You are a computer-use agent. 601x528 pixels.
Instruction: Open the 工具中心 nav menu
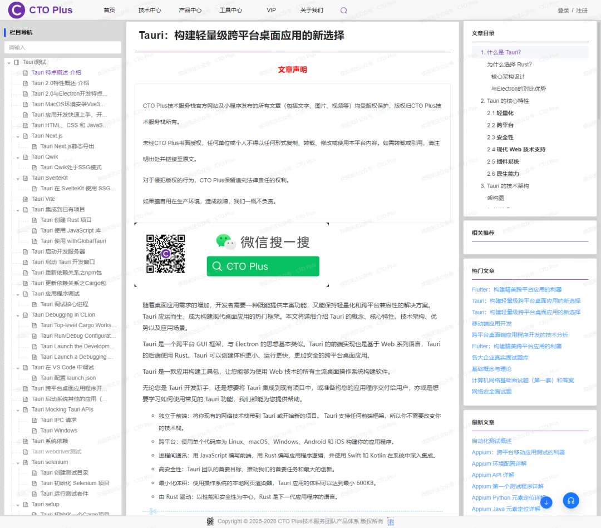231,11
